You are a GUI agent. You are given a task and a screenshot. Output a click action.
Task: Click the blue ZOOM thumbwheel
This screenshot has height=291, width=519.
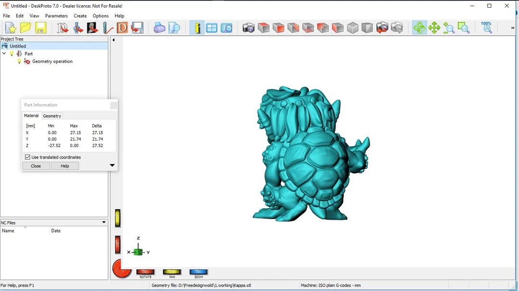click(198, 272)
